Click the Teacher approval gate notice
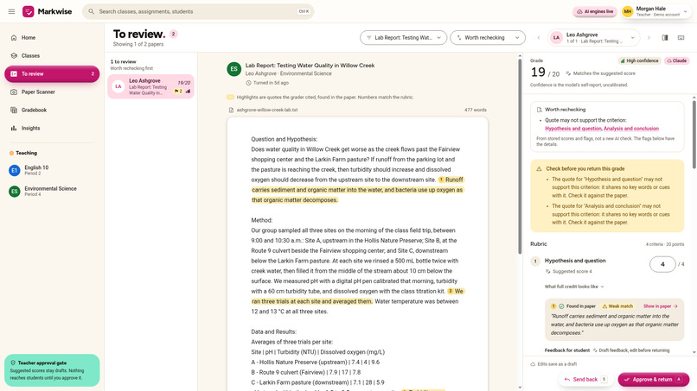This screenshot has height=391, width=697. tap(52, 370)
